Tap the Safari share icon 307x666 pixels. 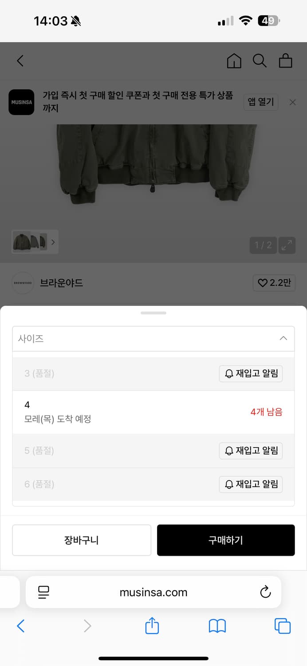point(152,626)
